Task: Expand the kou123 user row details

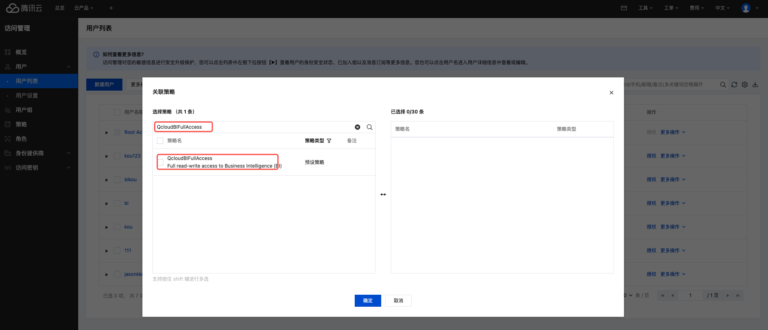Action: coord(107,156)
